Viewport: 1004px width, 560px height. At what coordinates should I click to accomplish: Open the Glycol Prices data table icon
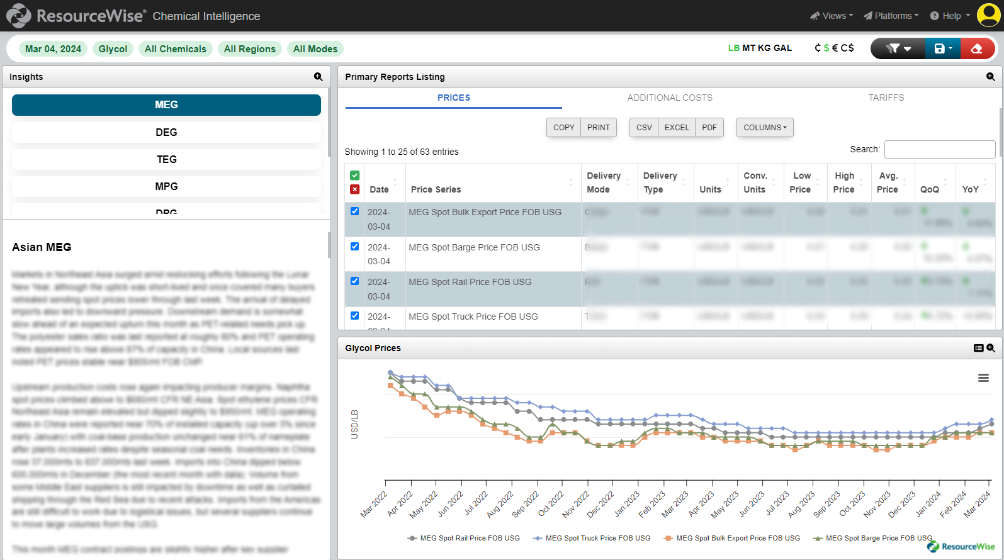click(978, 348)
